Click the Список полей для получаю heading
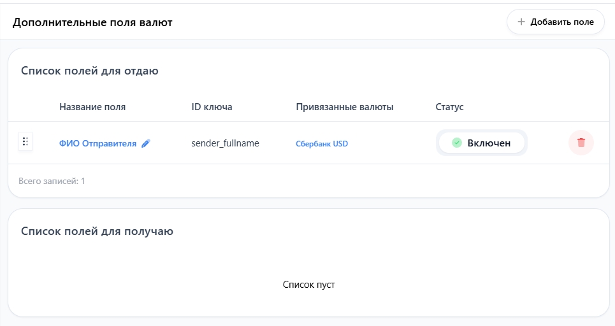The height and width of the screenshot is (326, 615). tap(97, 231)
